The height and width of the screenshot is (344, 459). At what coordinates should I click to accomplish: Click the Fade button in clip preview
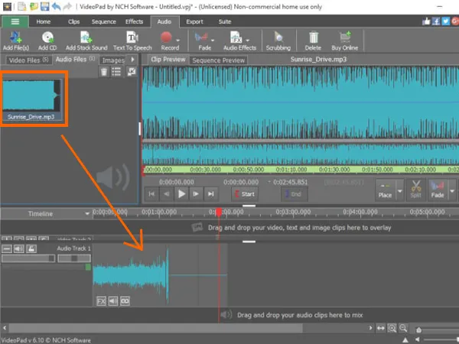point(438,190)
